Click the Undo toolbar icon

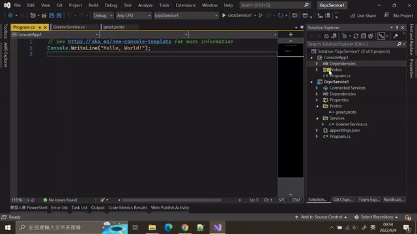pos(69,16)
